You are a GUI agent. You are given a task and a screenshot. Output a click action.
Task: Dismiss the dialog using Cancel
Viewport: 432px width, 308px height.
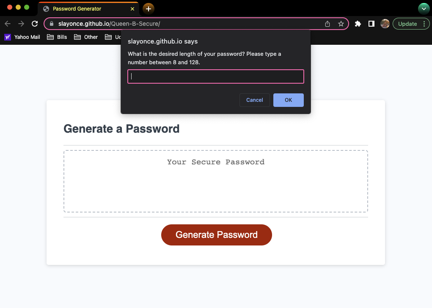click(254, 100)
